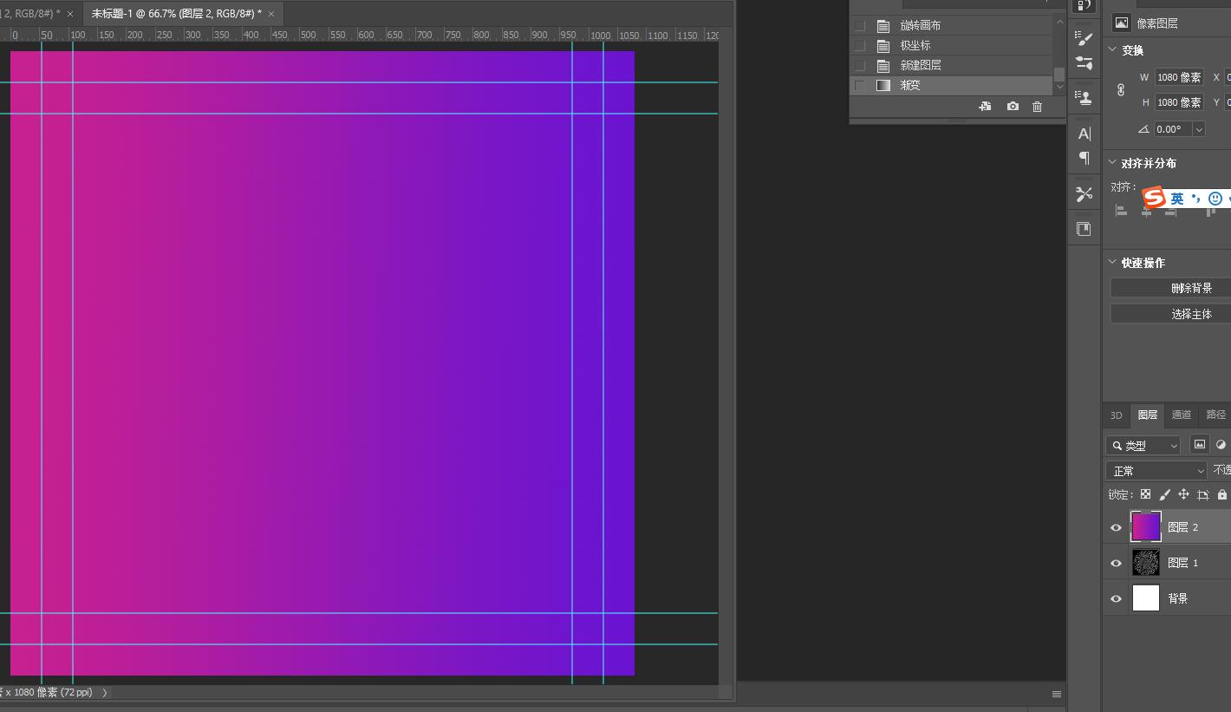The height and width of the screenshot is (712, 1231).
Task: Open the Clone Source stamp panel icon
Action: click(x=1084, y=96)
